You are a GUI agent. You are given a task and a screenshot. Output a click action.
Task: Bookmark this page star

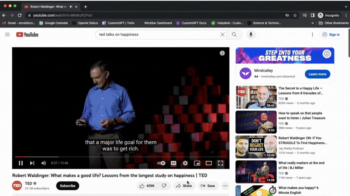pos(295,15)
